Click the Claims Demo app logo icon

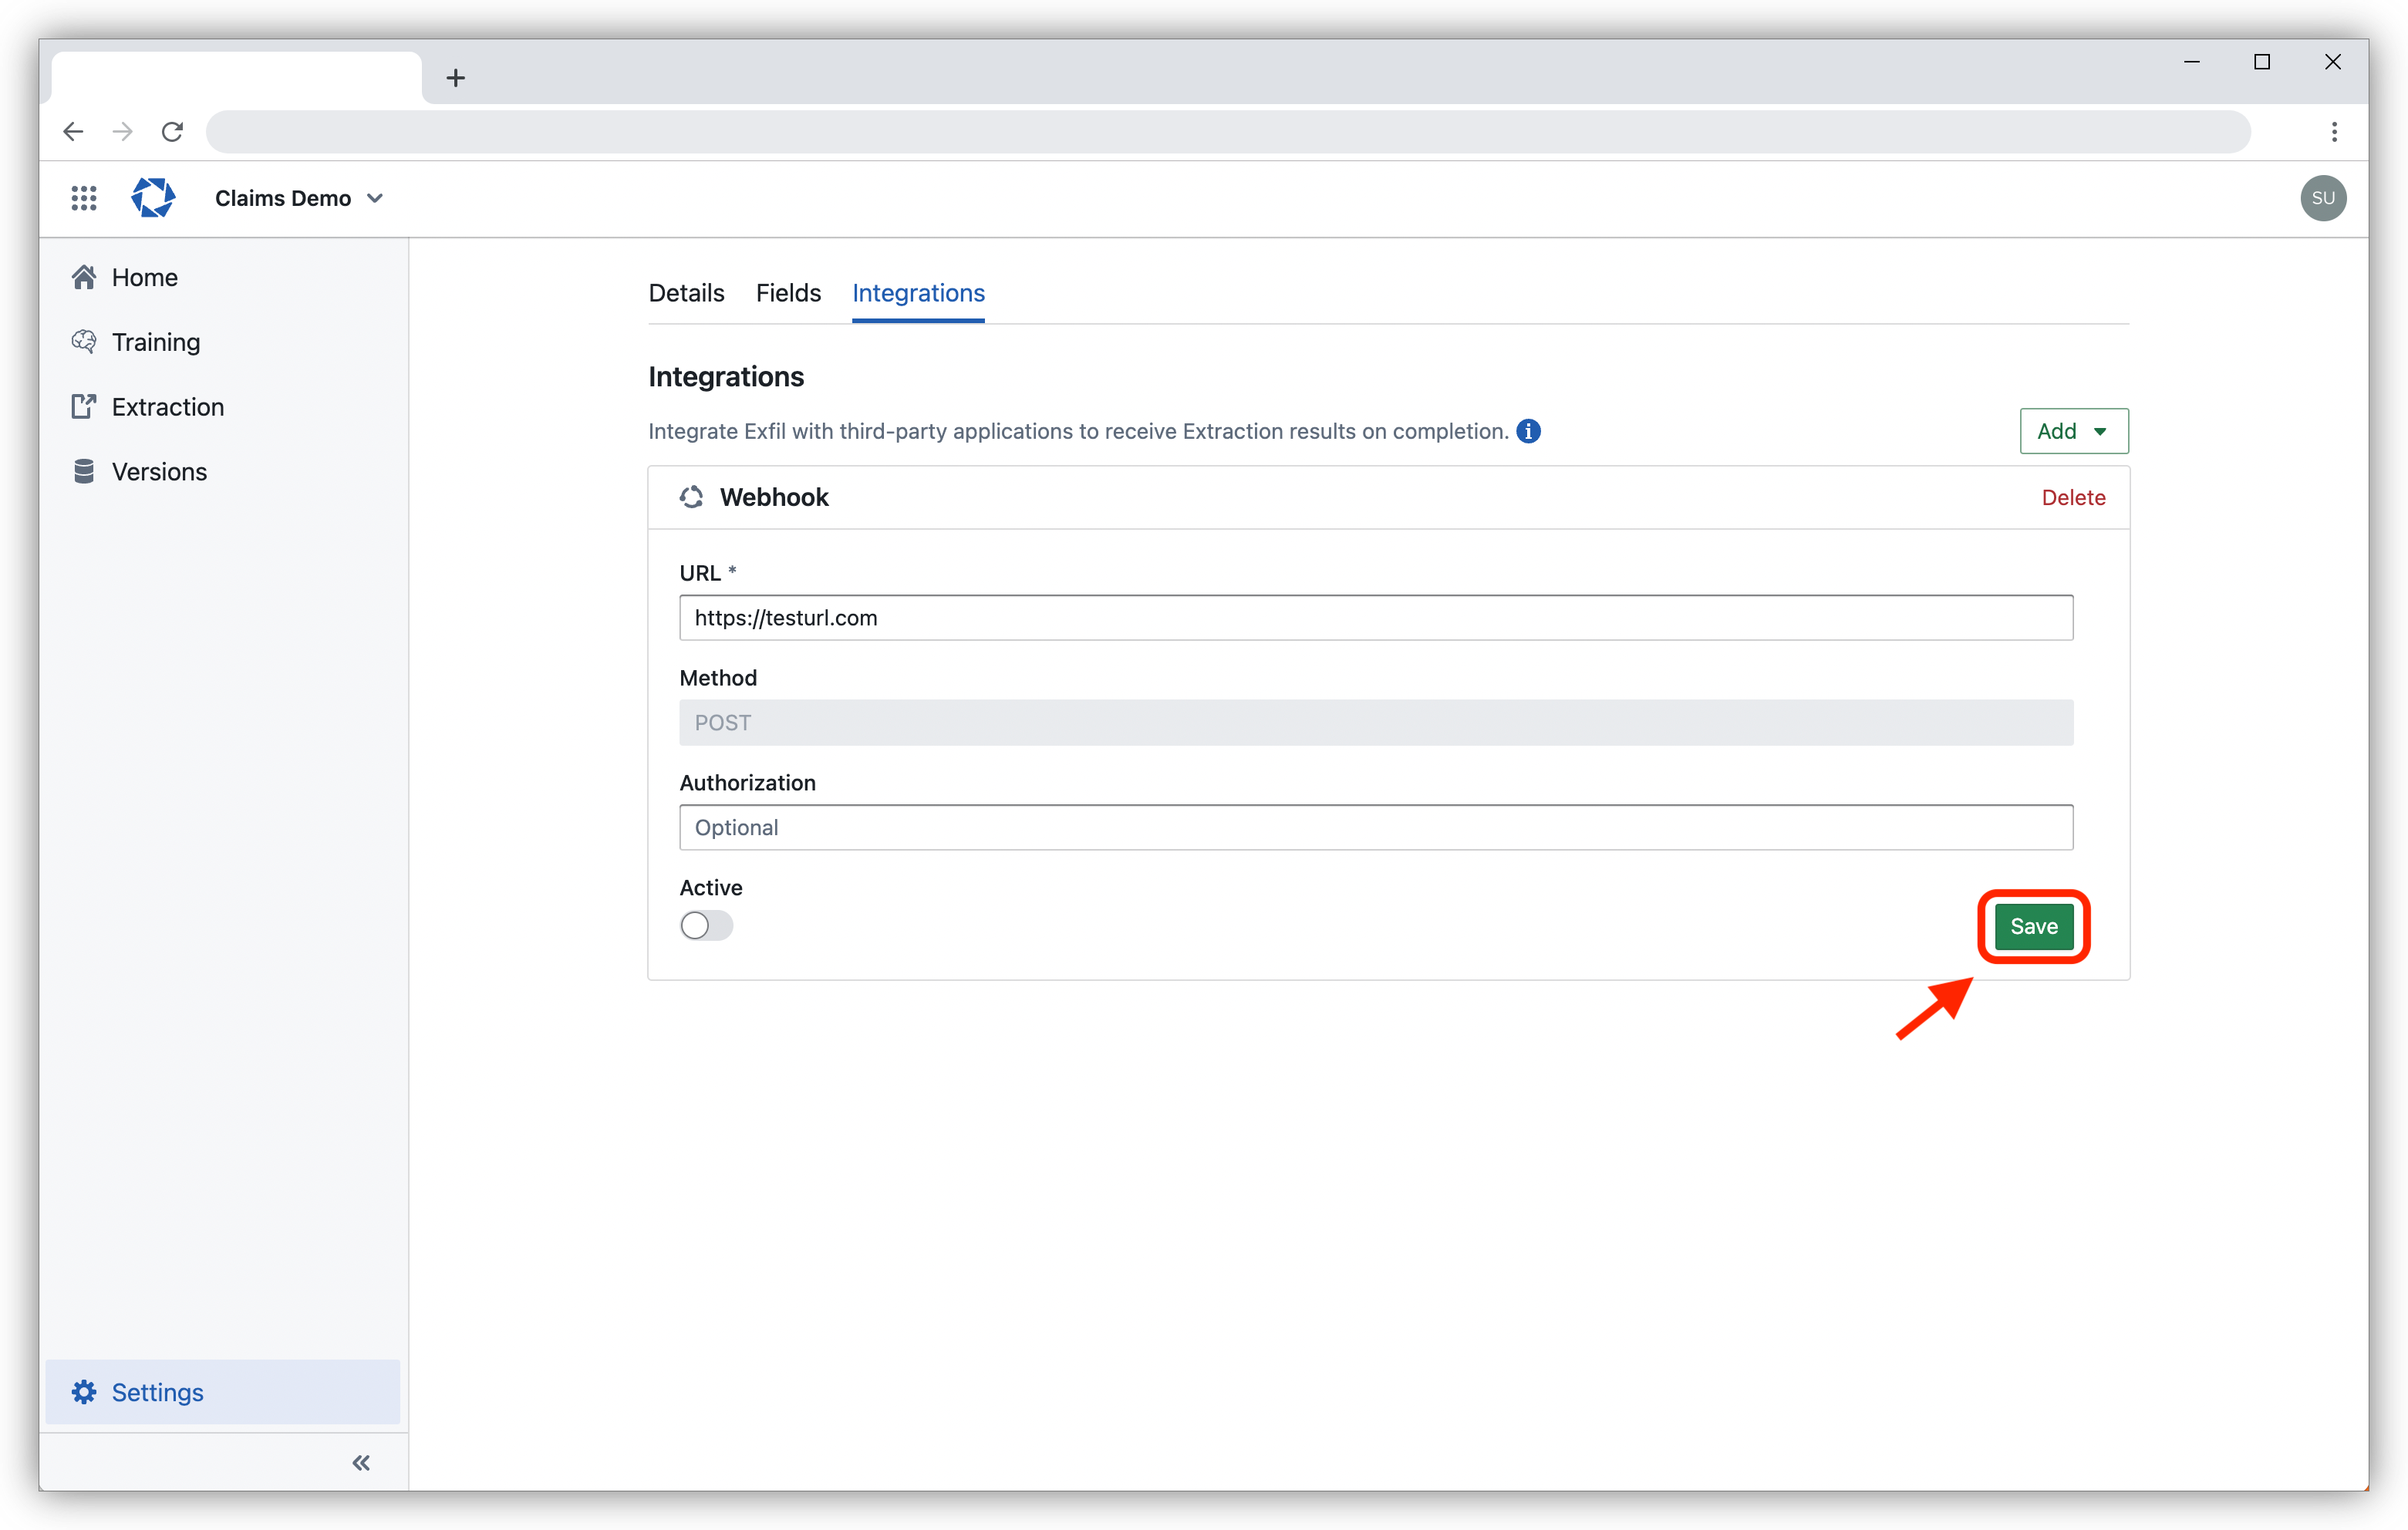coord(151,197)
